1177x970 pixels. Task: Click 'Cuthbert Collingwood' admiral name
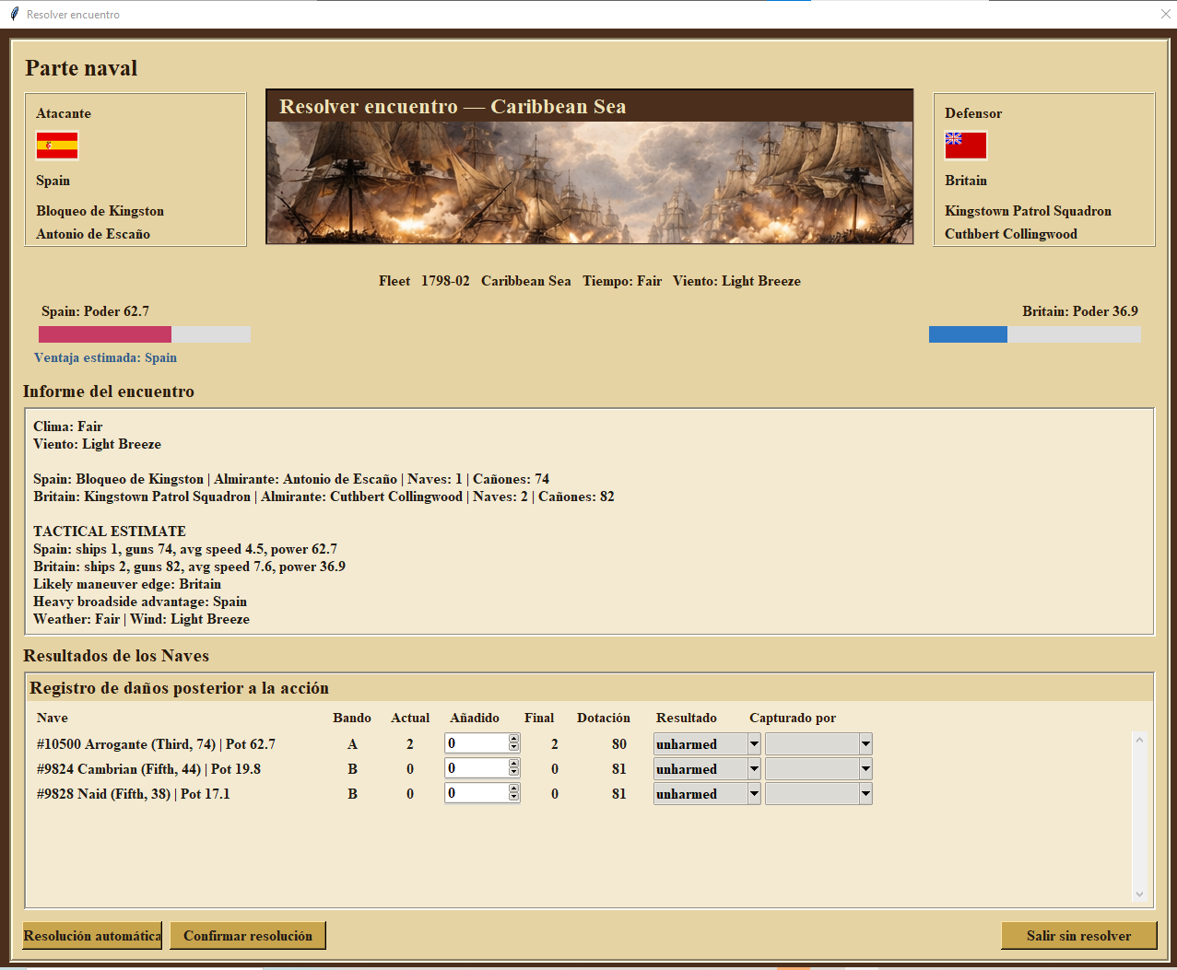[1011, 234]
